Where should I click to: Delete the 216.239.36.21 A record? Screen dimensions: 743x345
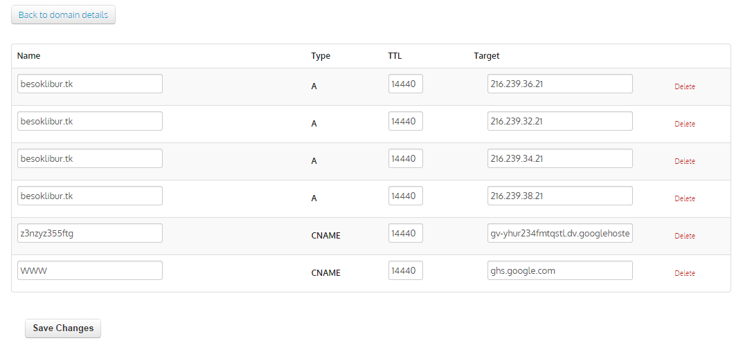click(684, 87)
